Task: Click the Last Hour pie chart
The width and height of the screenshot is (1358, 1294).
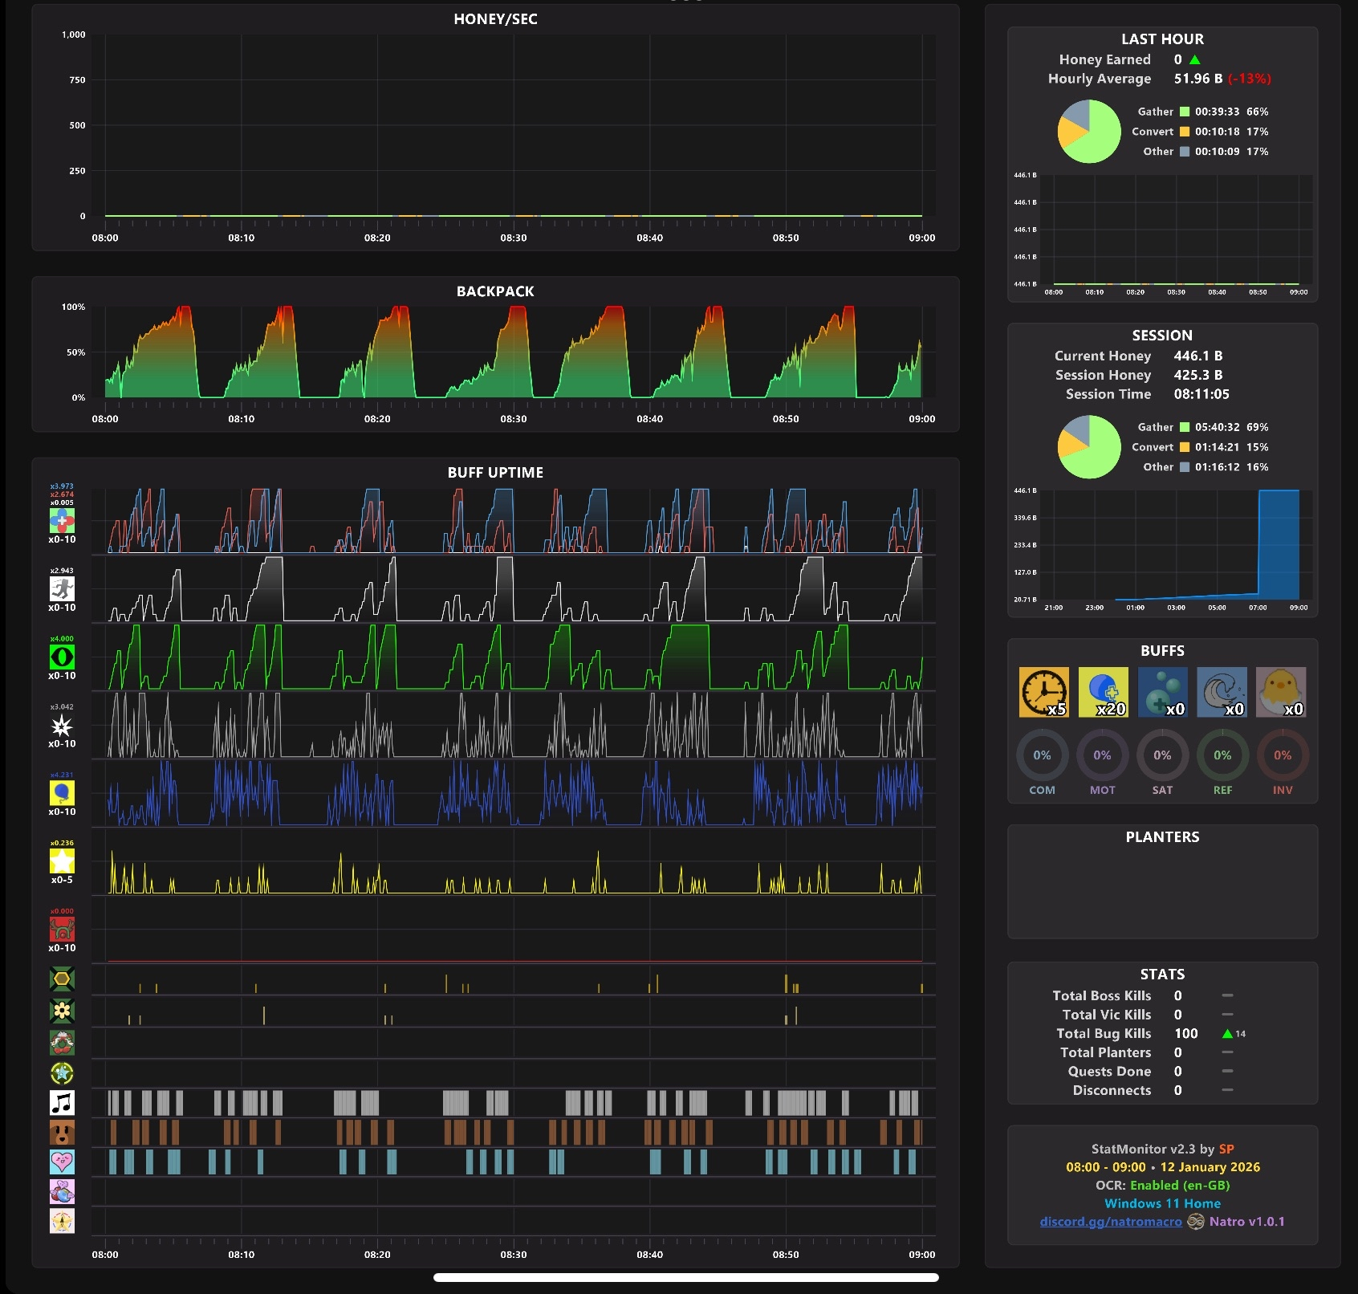Action: coord(1089,132)
